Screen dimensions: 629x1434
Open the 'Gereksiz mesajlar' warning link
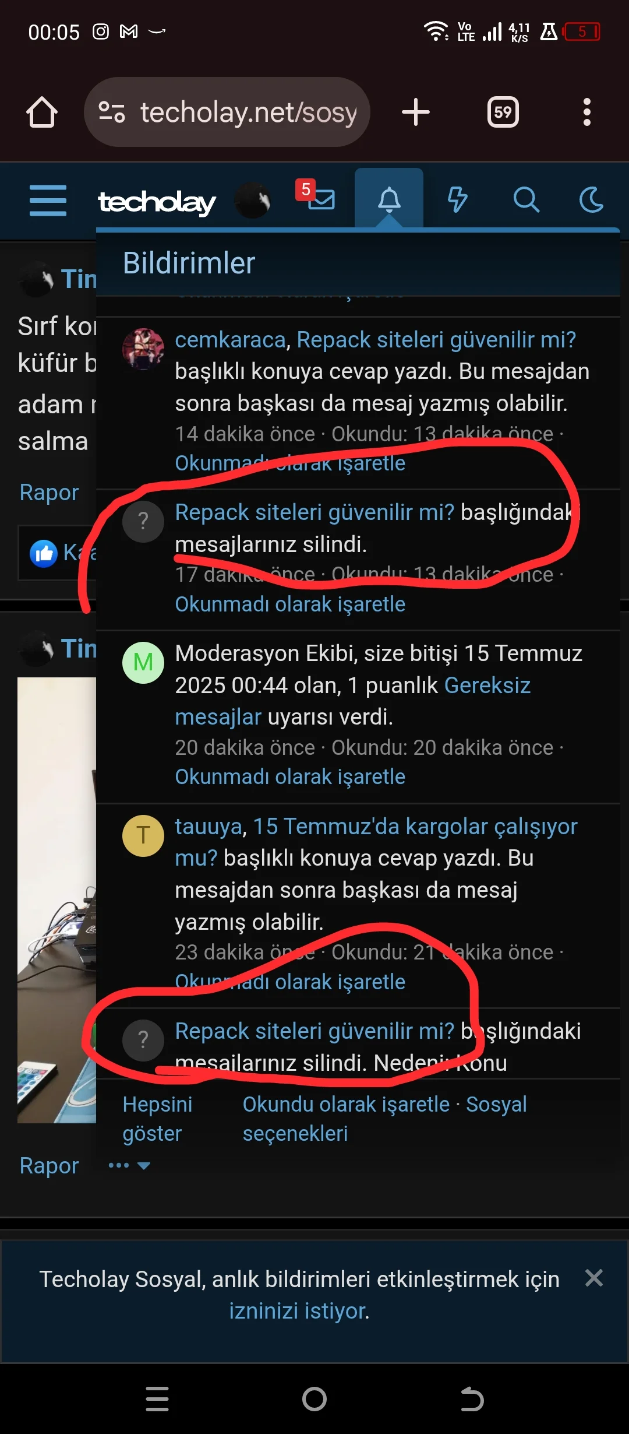click(353, 701)
